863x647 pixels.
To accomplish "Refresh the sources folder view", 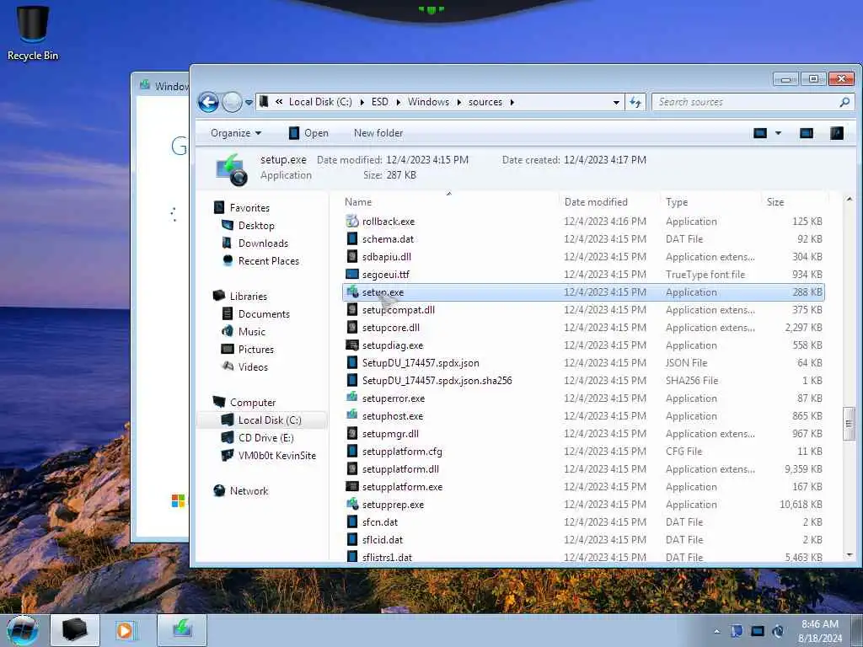I will (635, 102).
